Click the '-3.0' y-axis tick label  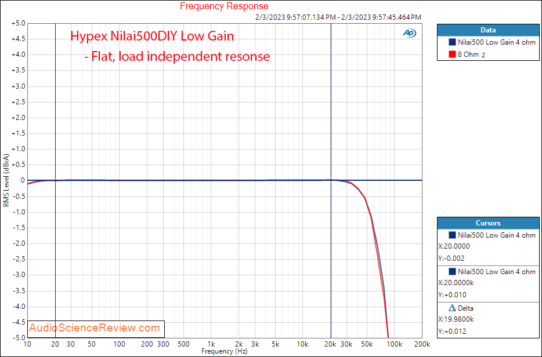[x=19, y=275]
